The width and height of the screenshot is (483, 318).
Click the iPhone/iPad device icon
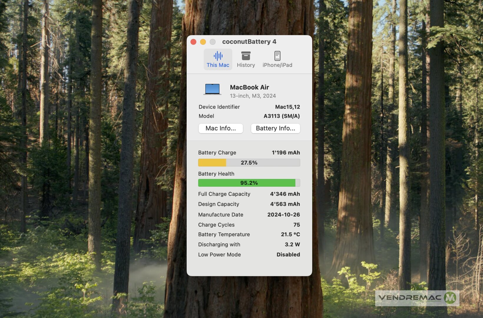pyautogui.click(x=277, y=56)
